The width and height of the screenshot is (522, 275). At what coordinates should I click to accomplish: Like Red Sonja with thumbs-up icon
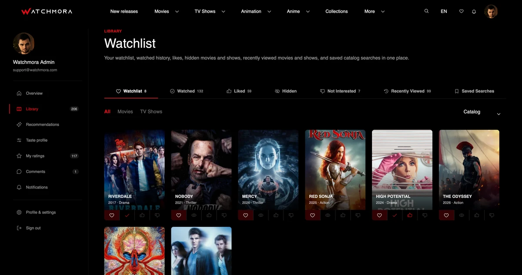343,215
